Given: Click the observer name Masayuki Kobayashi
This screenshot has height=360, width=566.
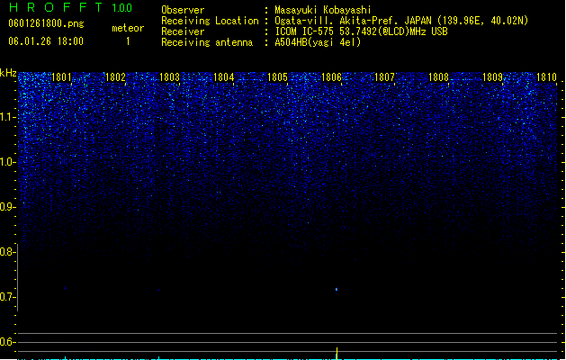Looking at the screenshot, I should [x=322, y=10].
